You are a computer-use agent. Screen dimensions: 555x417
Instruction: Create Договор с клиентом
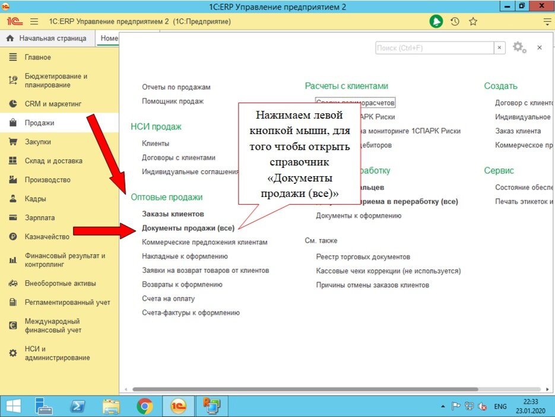524,103
